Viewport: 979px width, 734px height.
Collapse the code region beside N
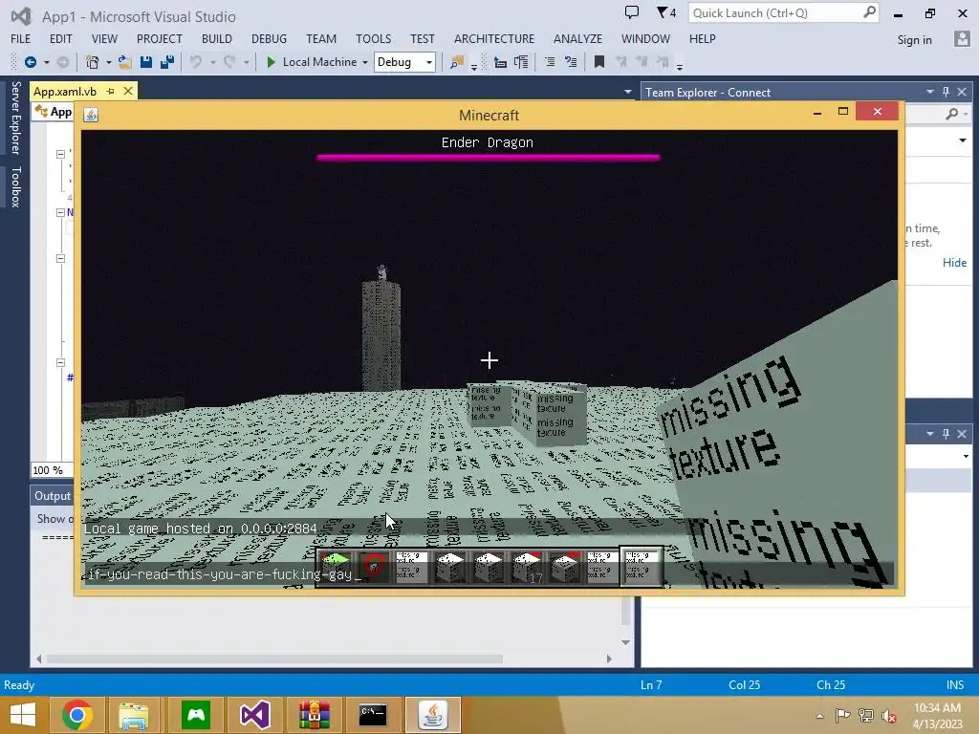60,212
